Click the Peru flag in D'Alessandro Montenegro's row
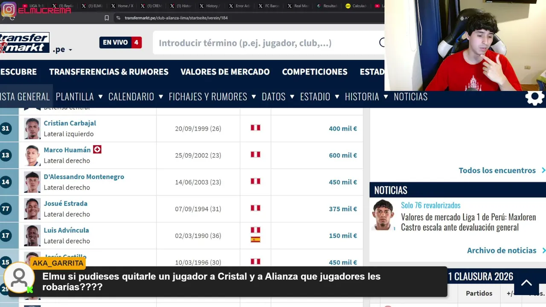Viewport: 546px width, 307px height. click(256, 182)
